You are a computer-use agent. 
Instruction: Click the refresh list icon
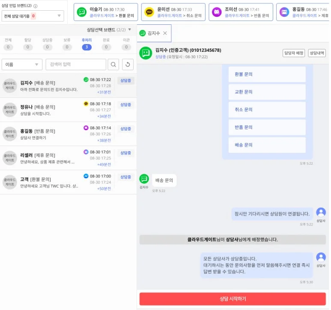coord(128,64)
